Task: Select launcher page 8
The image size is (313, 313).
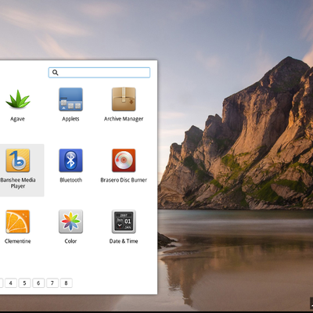Action: tap(66, 283)
